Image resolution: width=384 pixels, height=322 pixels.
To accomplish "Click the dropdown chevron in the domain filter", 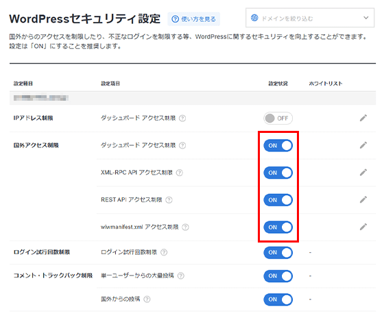I will click(x=366, y=18).
